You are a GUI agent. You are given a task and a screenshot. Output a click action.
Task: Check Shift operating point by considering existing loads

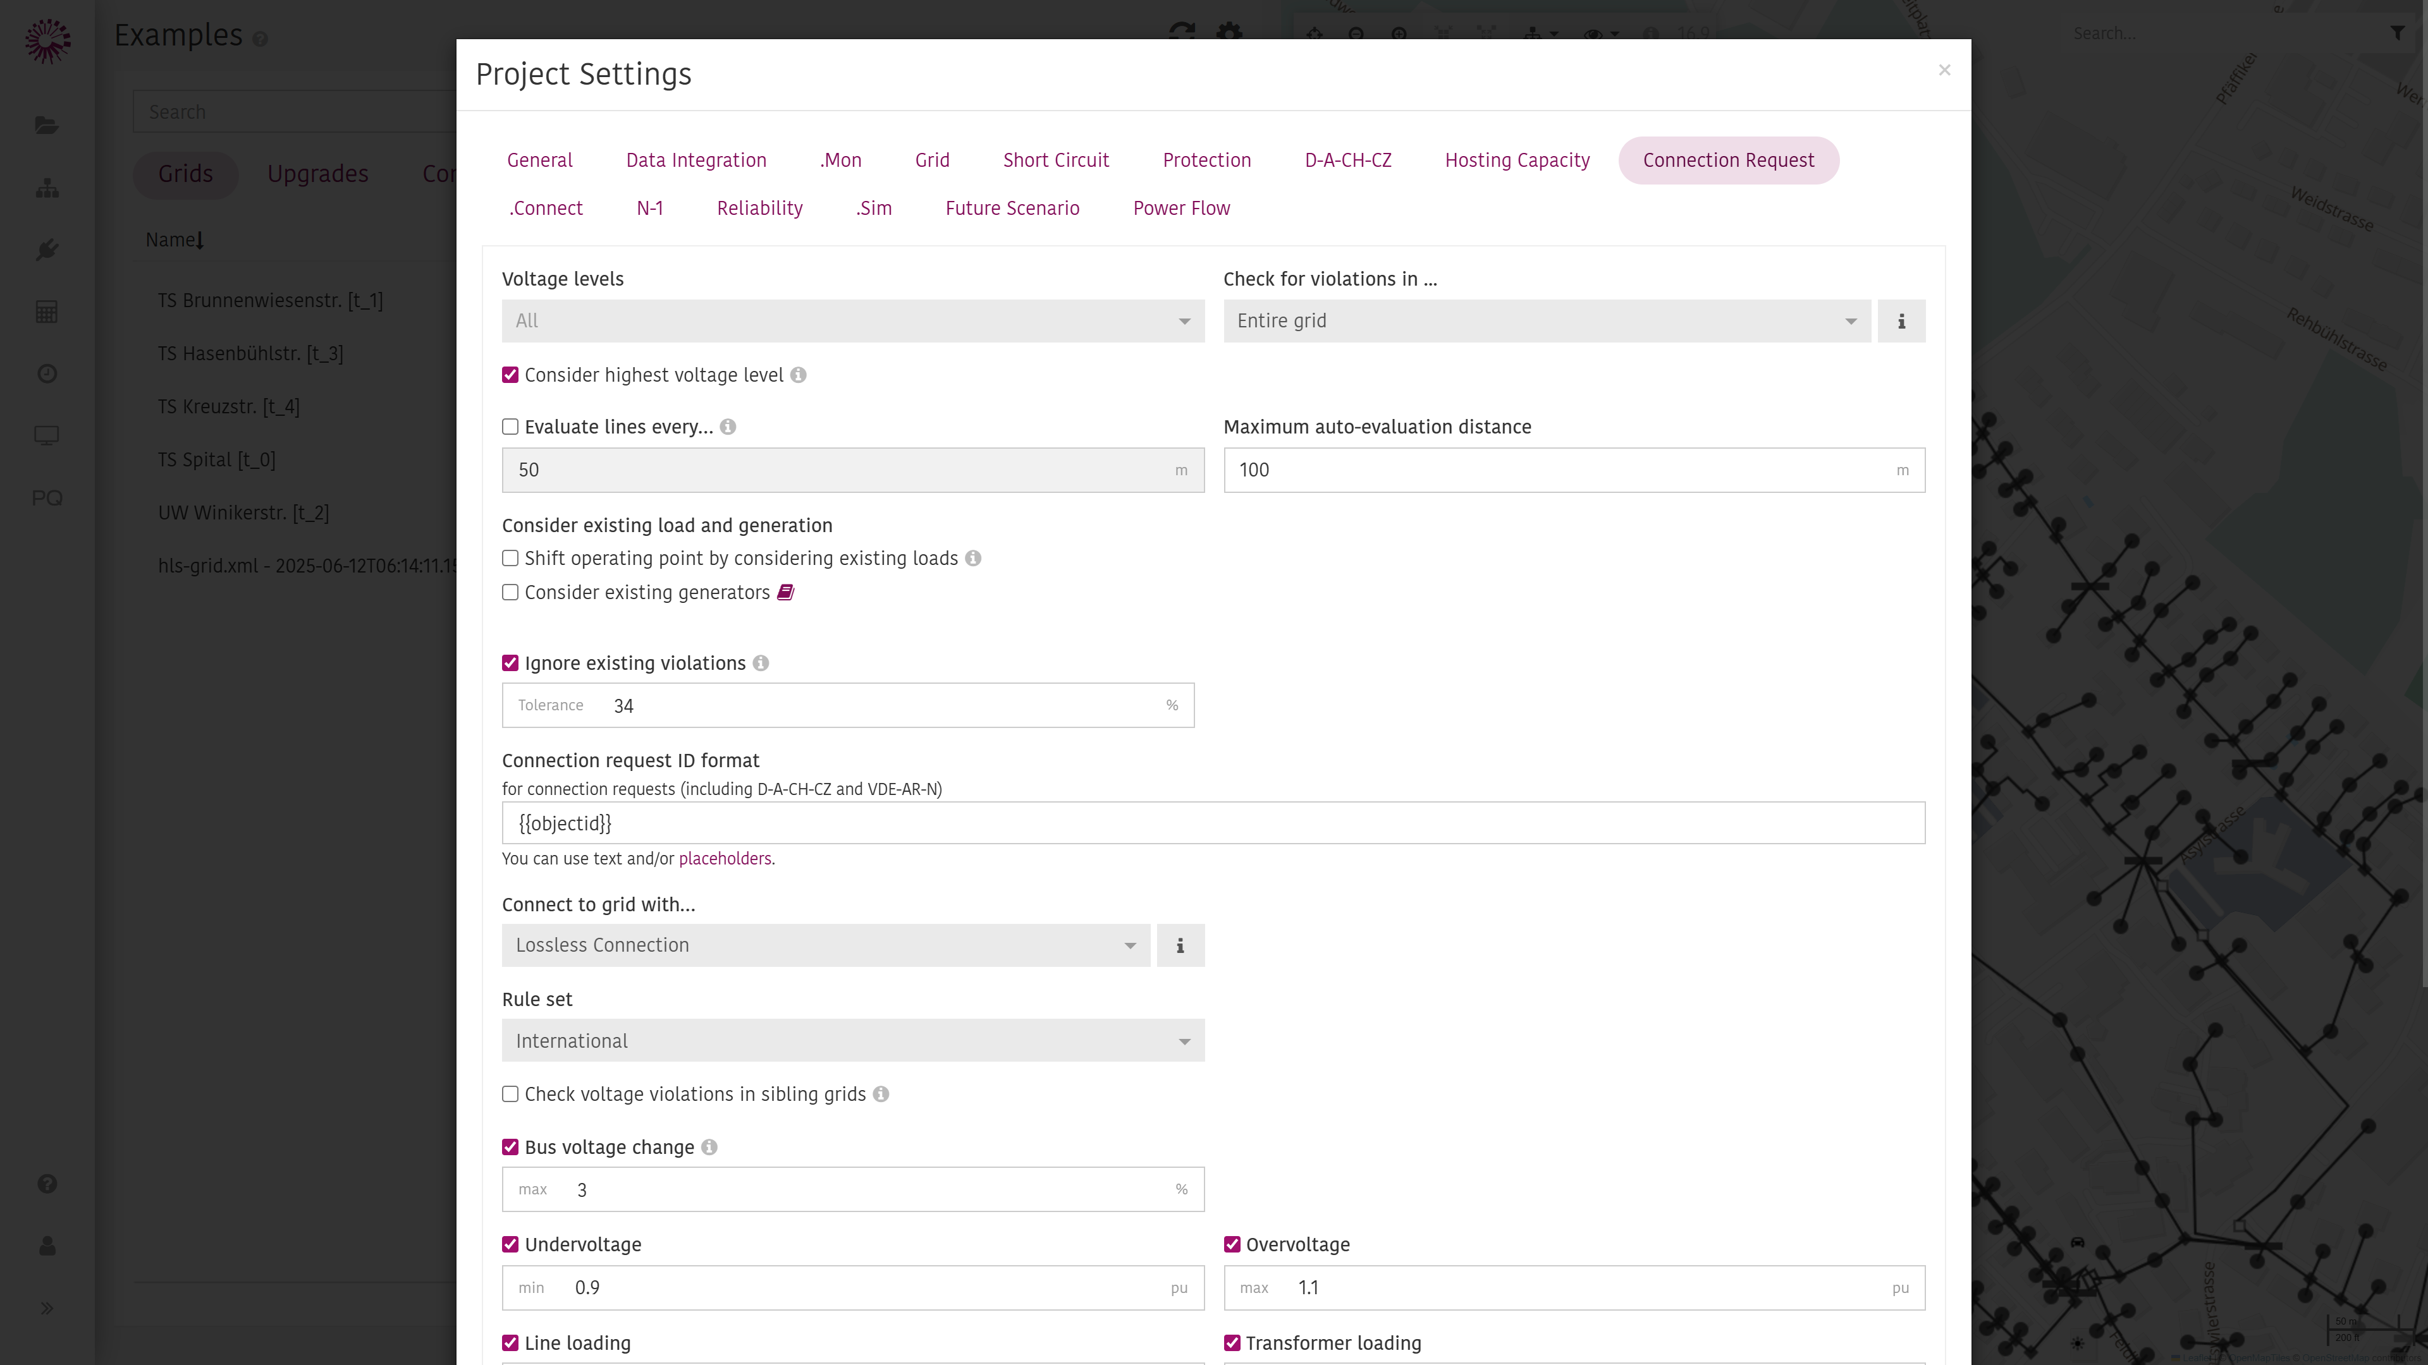click(x=510, y=559)
